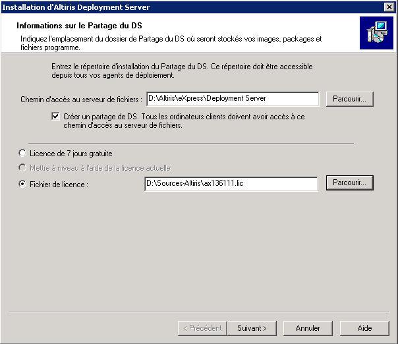Select the "Licence de 7 jours gratuite" radio button

point(22,153)
